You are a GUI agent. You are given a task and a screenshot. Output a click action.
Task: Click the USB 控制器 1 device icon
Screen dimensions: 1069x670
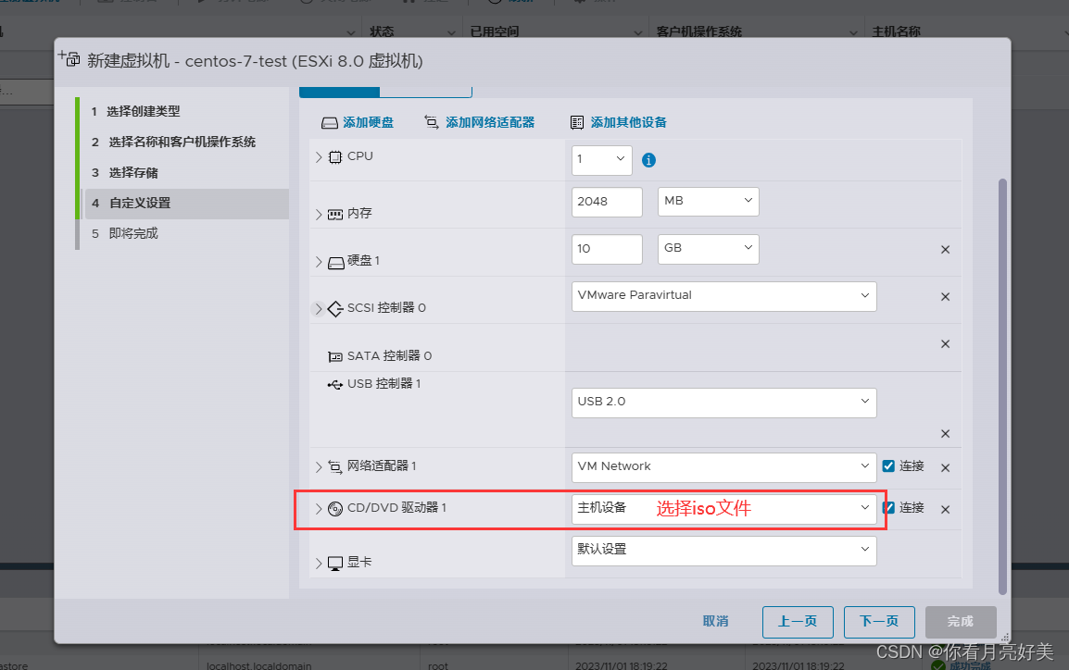333,383
